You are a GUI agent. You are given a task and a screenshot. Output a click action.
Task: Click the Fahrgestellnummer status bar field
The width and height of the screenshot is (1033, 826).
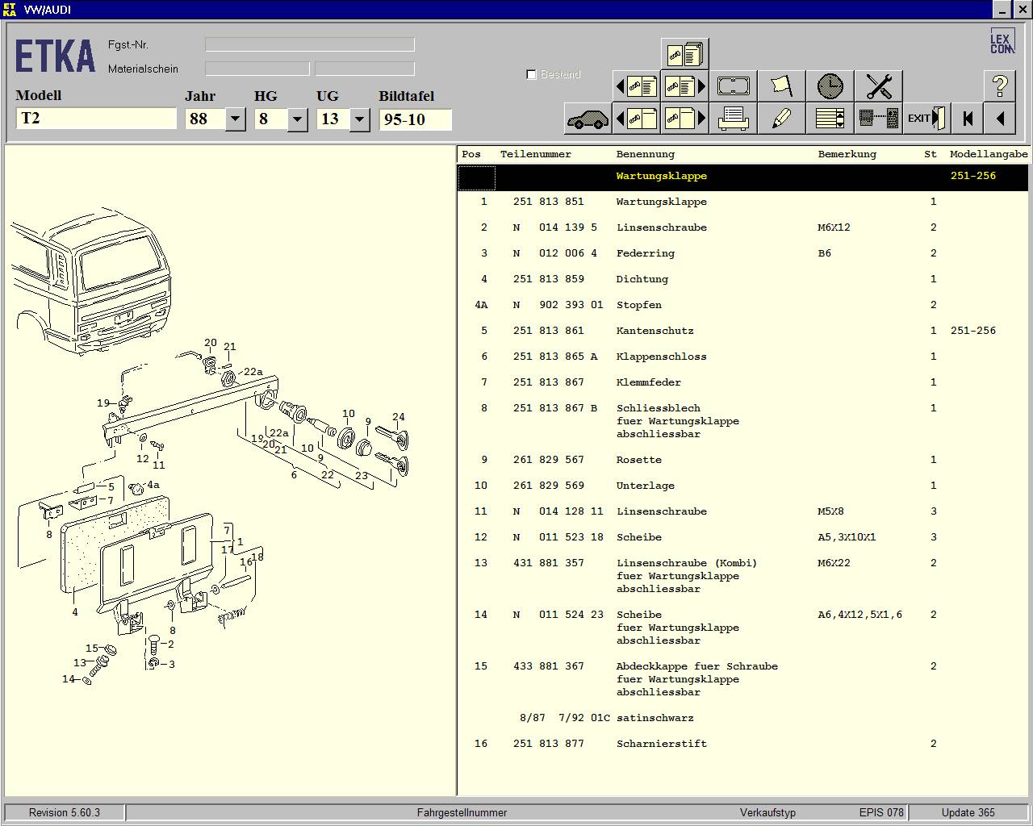[x=462, y=812]
